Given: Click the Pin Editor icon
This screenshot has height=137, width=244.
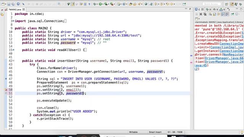Looking at the screenshot, I should (184, 4).
